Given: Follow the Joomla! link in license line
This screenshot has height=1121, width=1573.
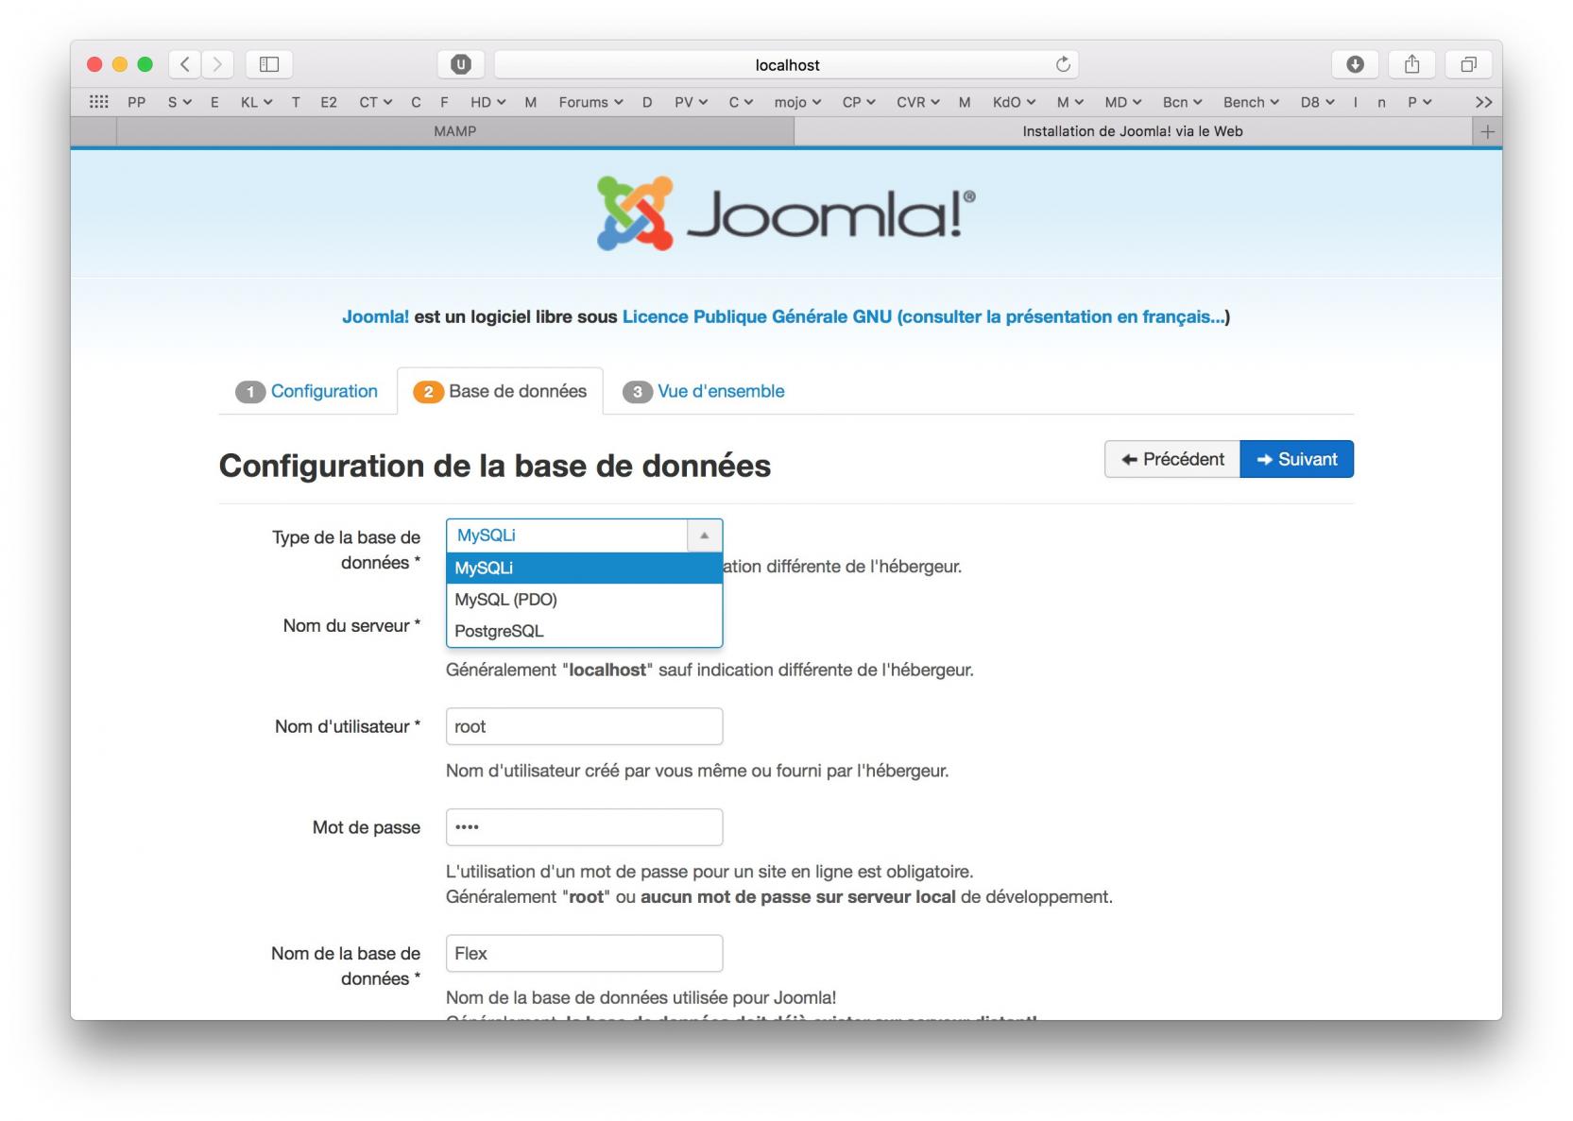Looking at the screenshot, I should tap(375, 317).
